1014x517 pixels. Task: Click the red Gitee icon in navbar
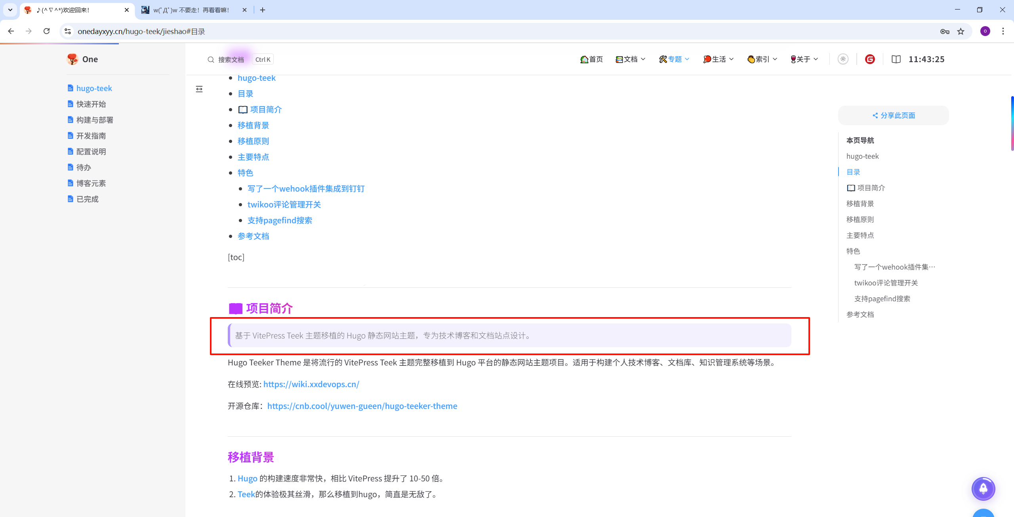(x=870, y=59)
